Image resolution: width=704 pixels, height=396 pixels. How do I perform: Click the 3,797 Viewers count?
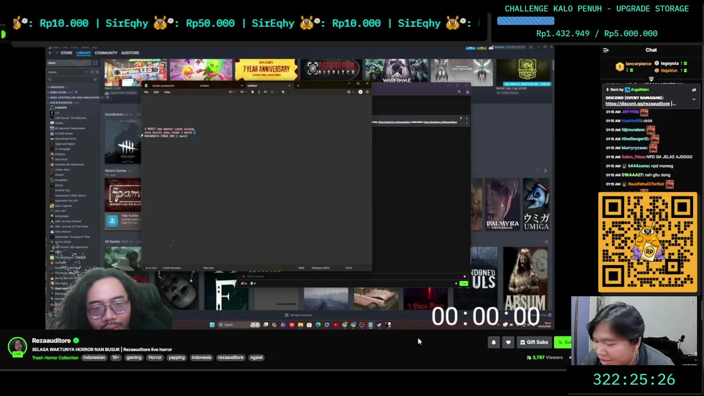(544, 358)
